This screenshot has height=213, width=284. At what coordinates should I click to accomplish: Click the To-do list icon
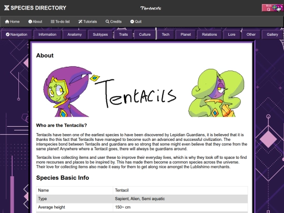pyautogui.click(x=53, y=22)
